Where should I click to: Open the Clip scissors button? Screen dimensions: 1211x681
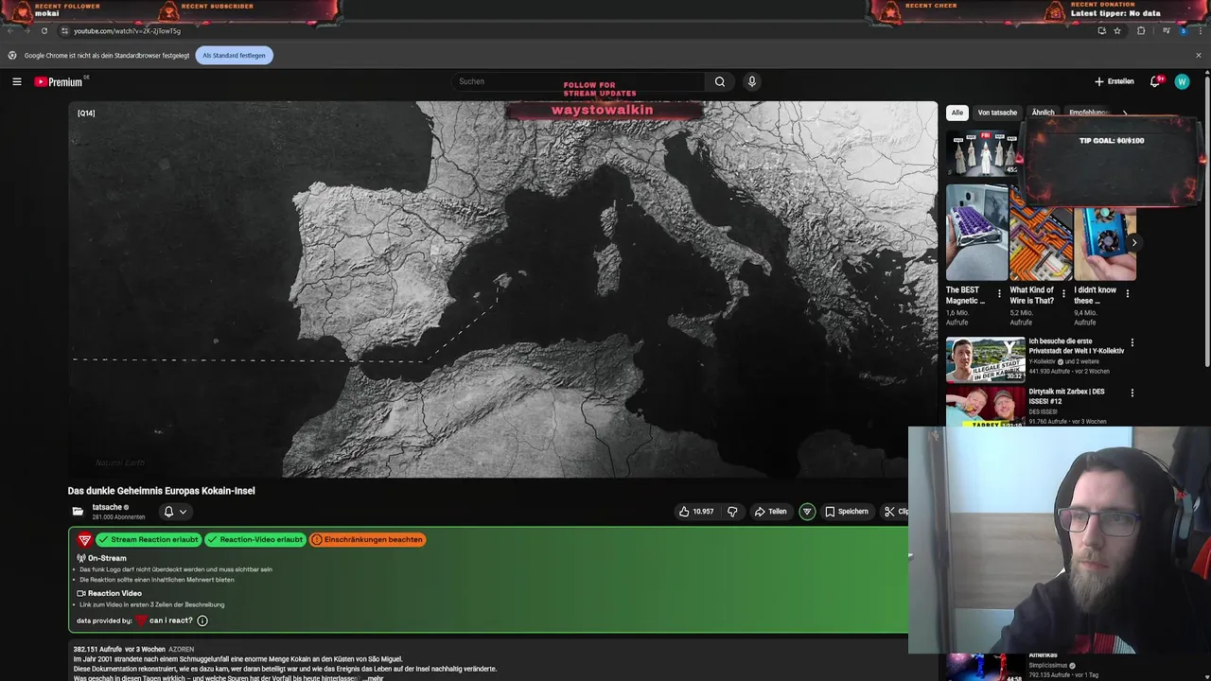click(895, 512)
